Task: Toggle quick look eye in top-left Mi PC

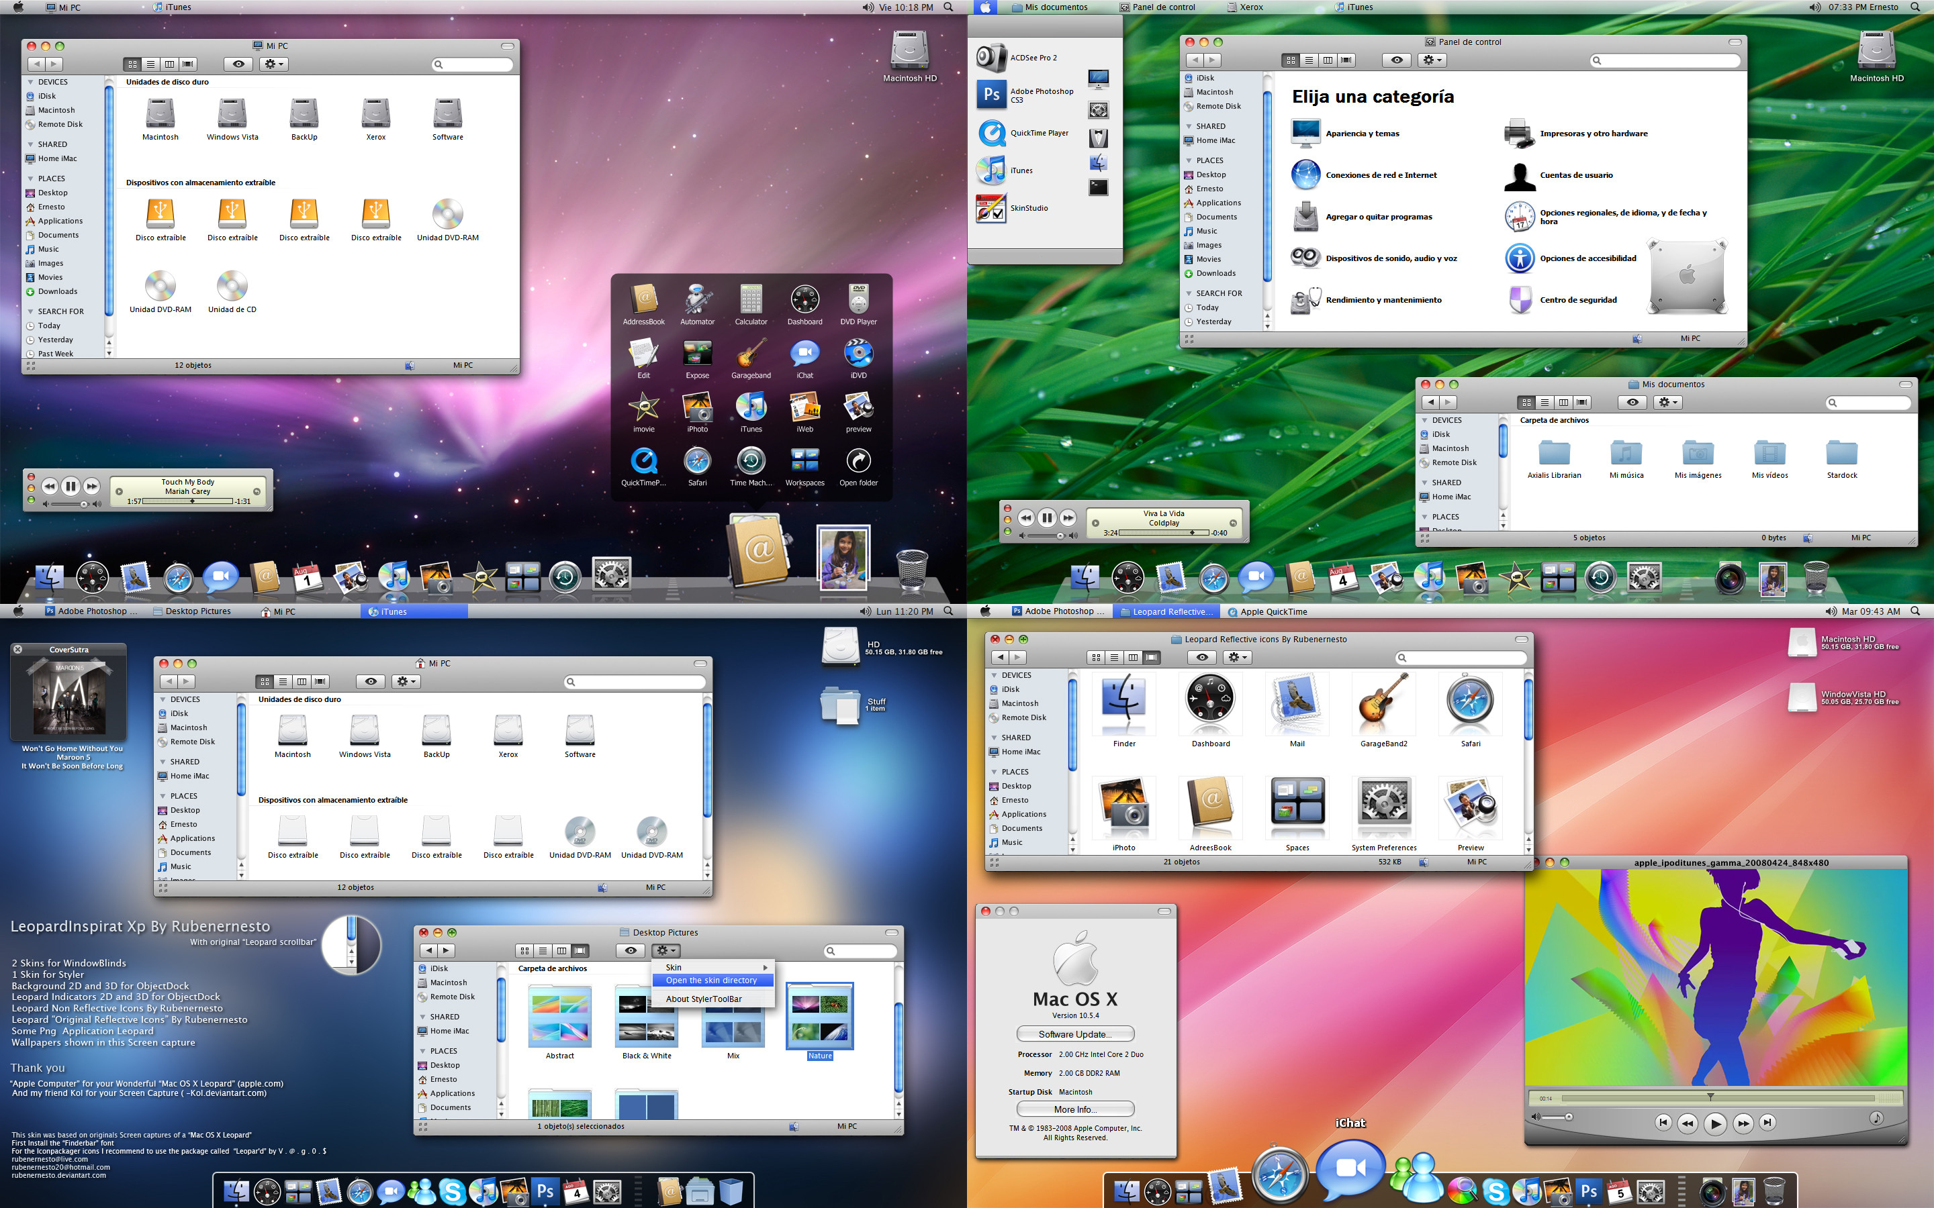Action: [238, 64]
